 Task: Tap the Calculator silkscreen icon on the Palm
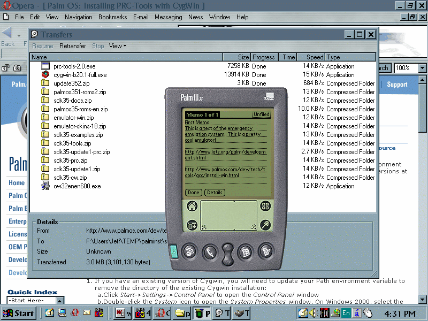tap(265, 206)
